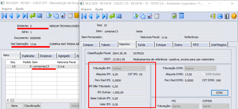The height and width of the screenshot is (109, 238).
Task: Click the Documento field 0000956
Action: [44, 38]
